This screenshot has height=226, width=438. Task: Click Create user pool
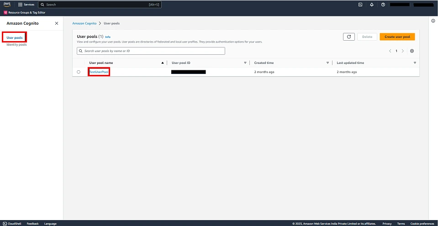pos(397,37)
